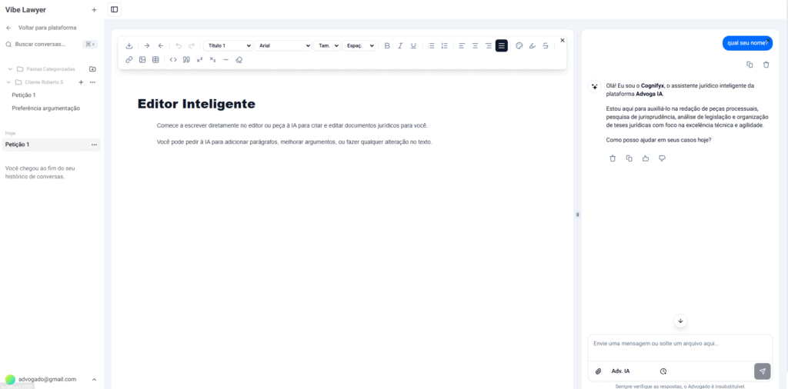Insert a table using the table icon

155,60
